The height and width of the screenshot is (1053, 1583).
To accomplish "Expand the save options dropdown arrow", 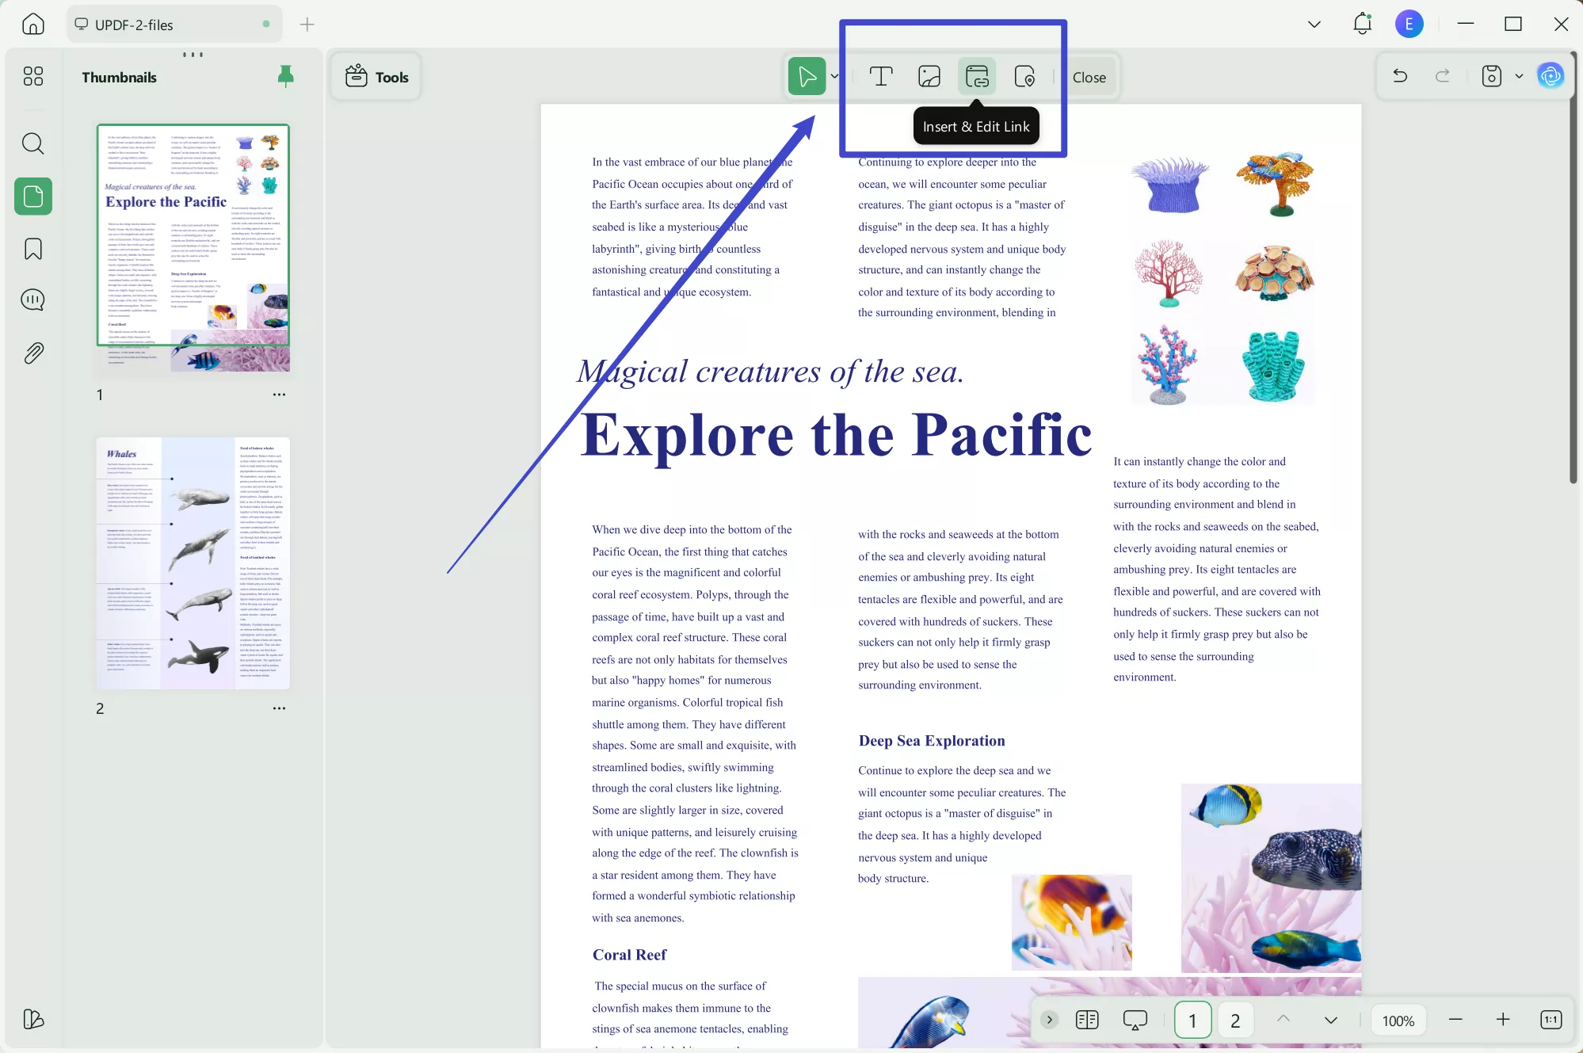I will coord(1519,76).
